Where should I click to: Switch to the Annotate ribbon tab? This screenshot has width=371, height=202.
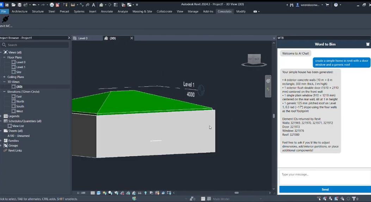point(107,11)
